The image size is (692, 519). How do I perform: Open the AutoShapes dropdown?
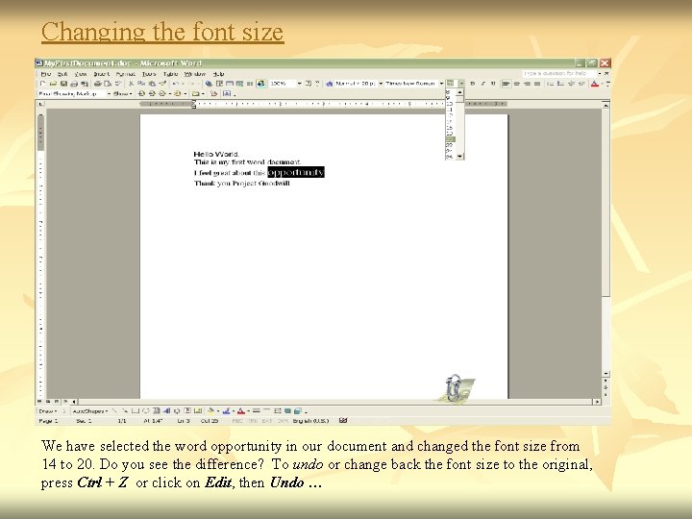click(x=90, y=411)
